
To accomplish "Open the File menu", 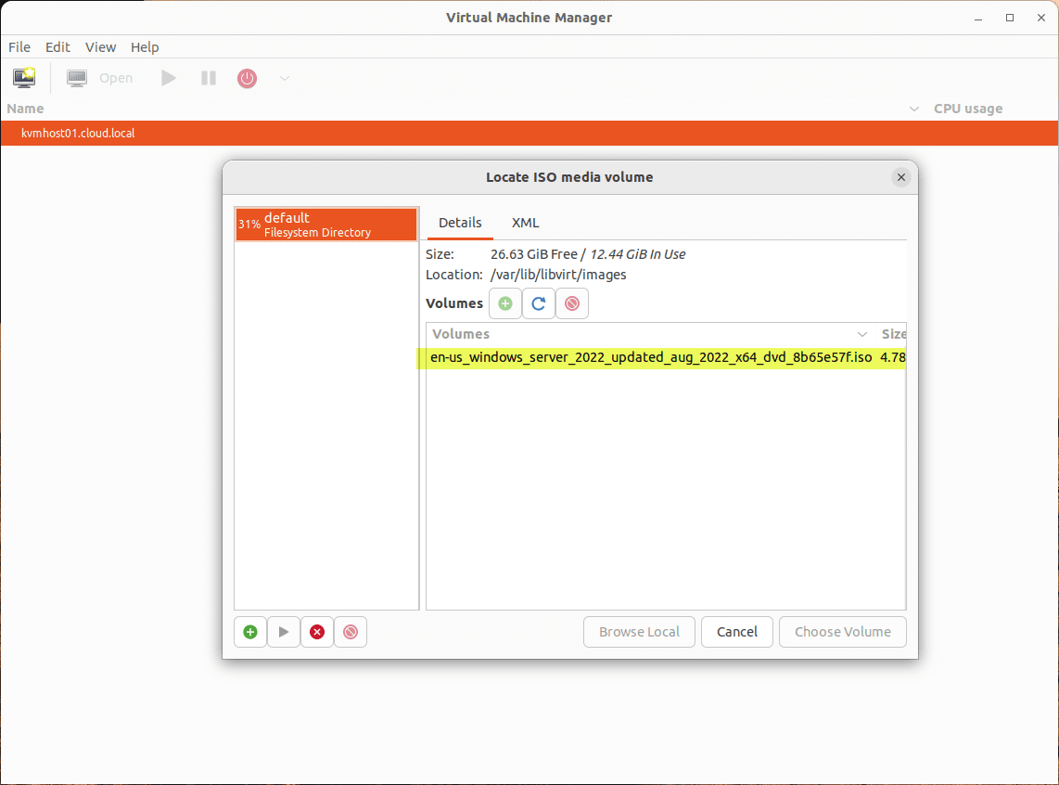I will (19, 47).
